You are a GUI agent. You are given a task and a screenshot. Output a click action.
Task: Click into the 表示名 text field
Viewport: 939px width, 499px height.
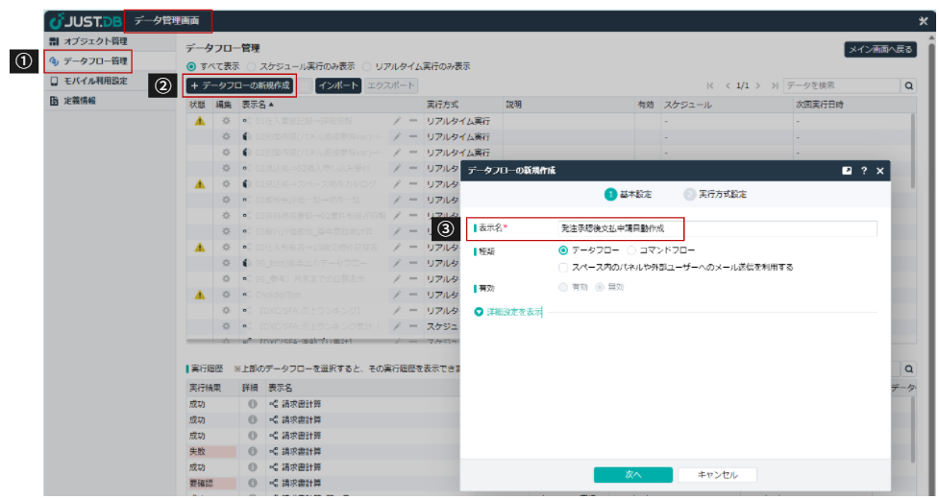[716, 228]
